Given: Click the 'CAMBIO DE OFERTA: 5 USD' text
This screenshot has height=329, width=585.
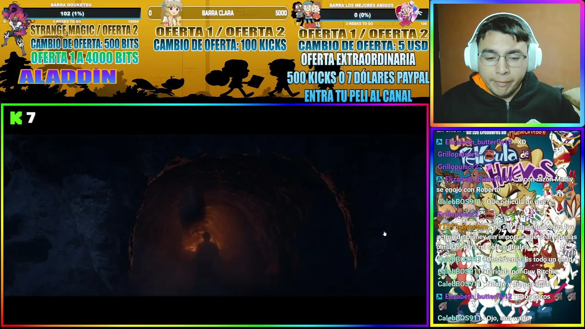Looking at the screenshot, I should click(363, 46).
